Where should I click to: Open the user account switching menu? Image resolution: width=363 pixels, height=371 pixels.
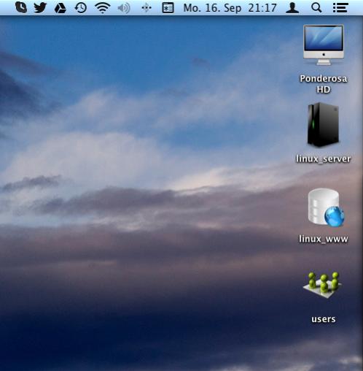[x=292, y=8]
